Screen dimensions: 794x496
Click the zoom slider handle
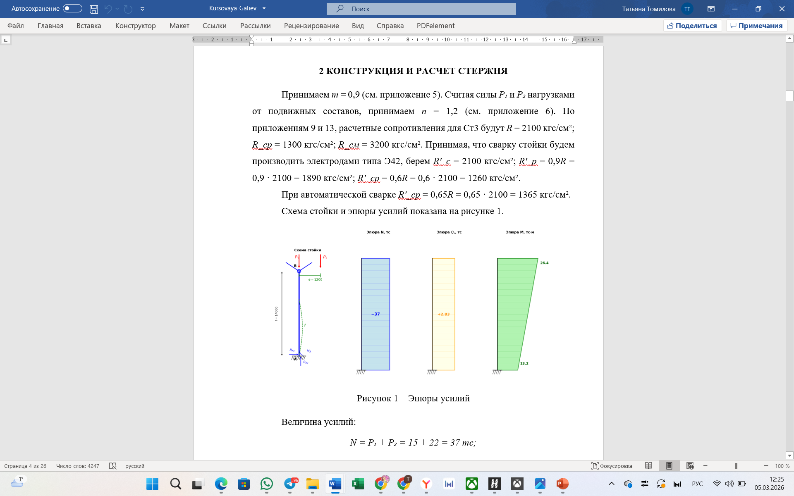pos(736,466)
